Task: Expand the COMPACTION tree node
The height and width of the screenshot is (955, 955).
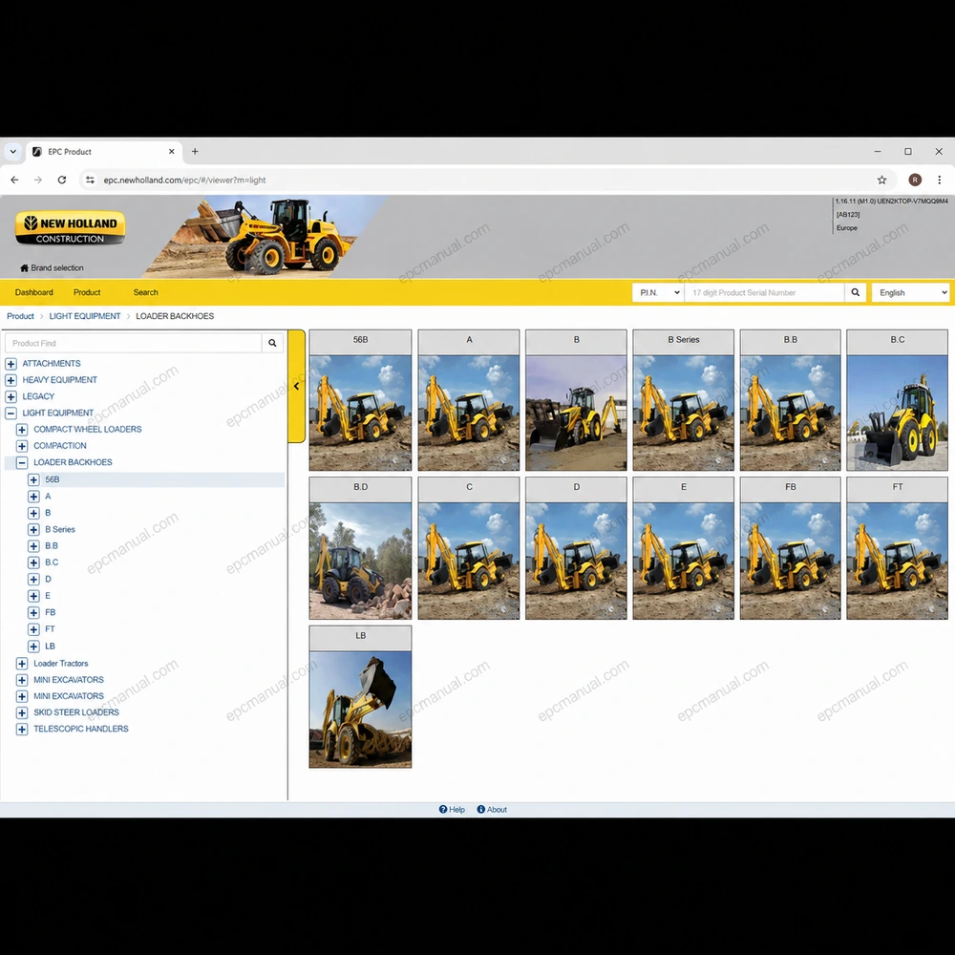Action: point(22,446)
